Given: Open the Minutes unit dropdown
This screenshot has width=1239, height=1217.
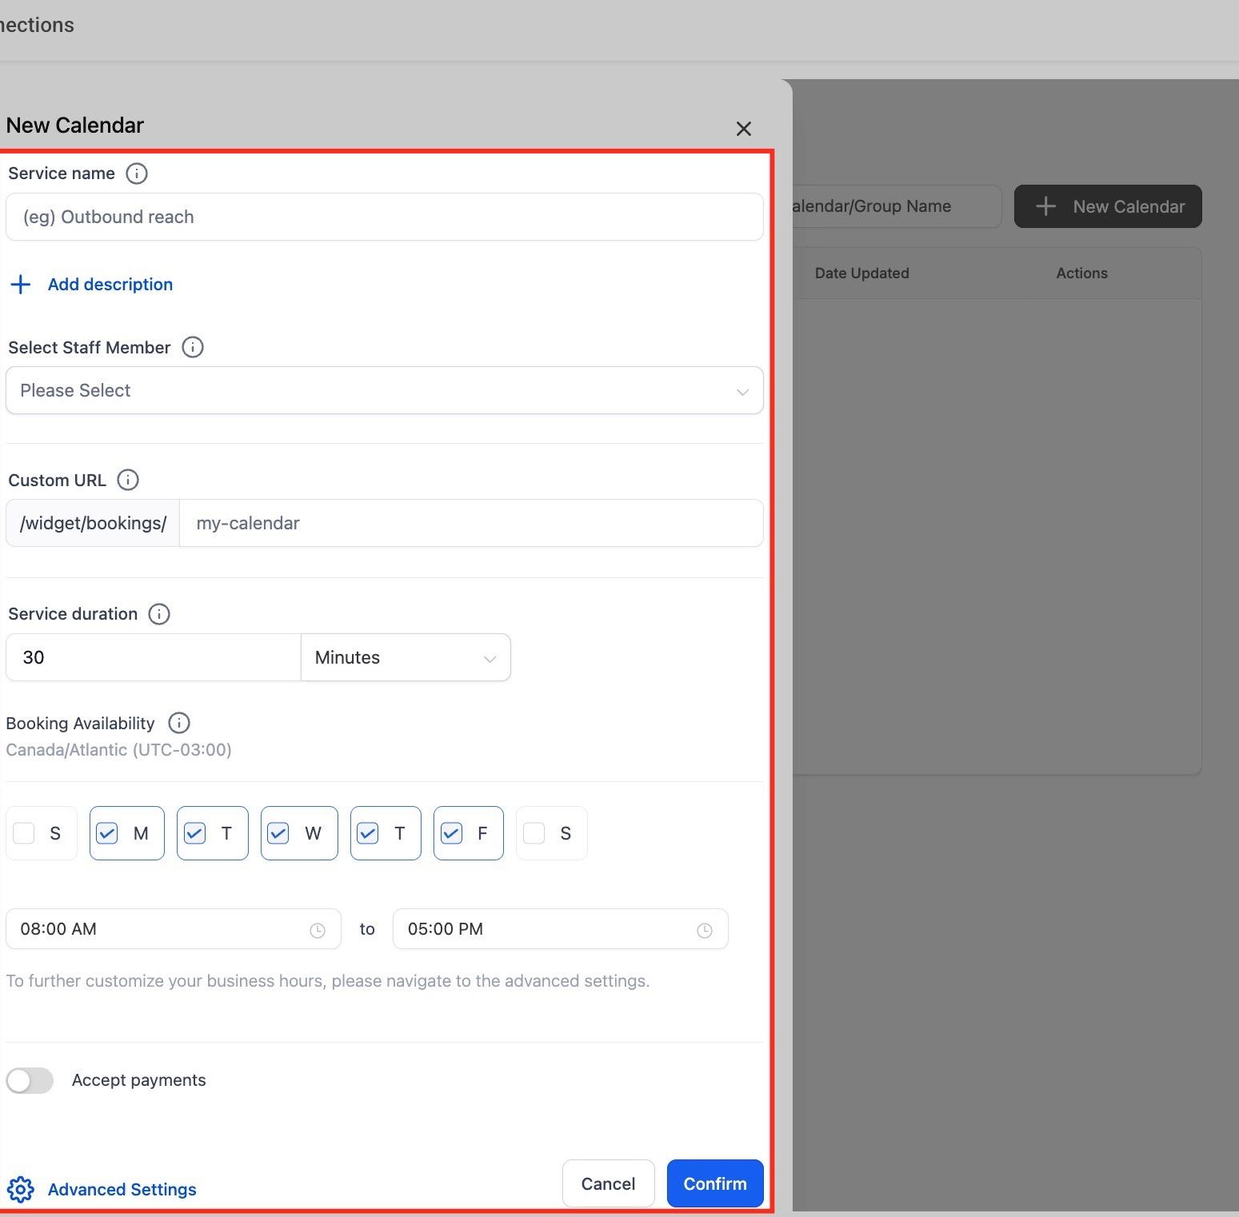Looking at the screenshot, I should point(406,657).
